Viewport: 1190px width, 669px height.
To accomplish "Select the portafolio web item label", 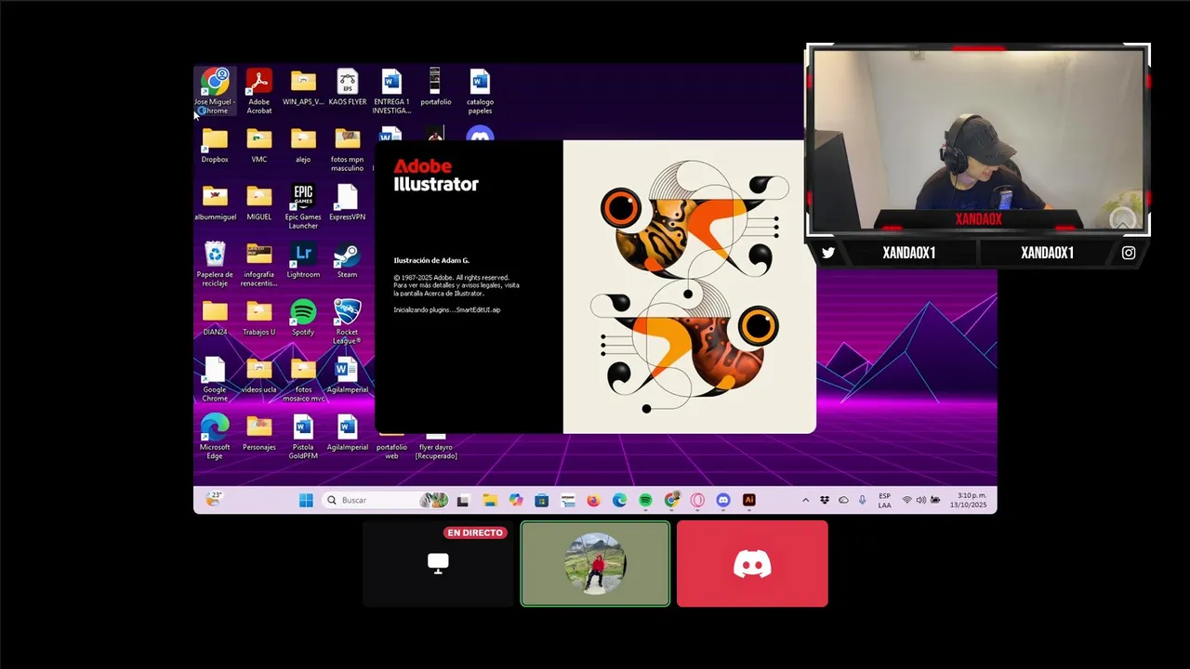I will pos(391,452).
